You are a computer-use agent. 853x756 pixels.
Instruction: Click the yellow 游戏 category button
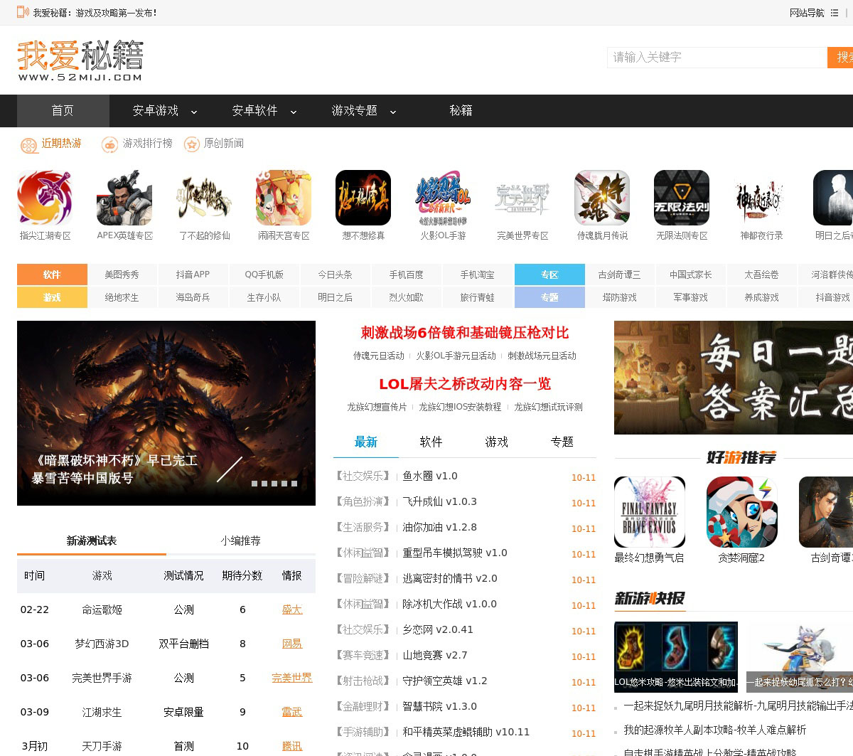click(x=52, y=297)
